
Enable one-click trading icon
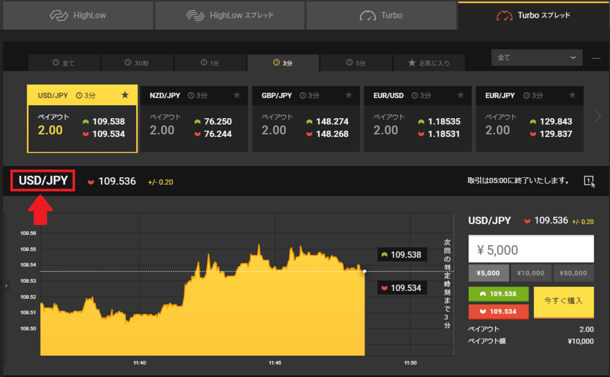589,181
